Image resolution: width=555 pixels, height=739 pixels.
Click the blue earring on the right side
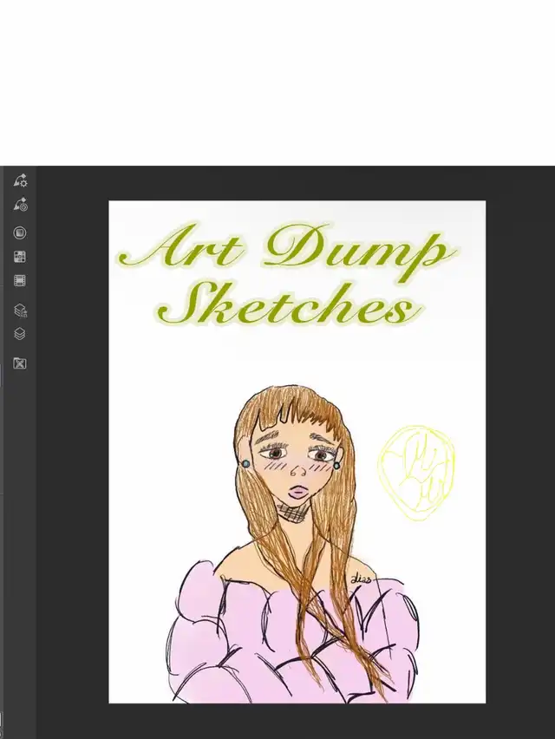pyautogui.click(x=336, y=466)
